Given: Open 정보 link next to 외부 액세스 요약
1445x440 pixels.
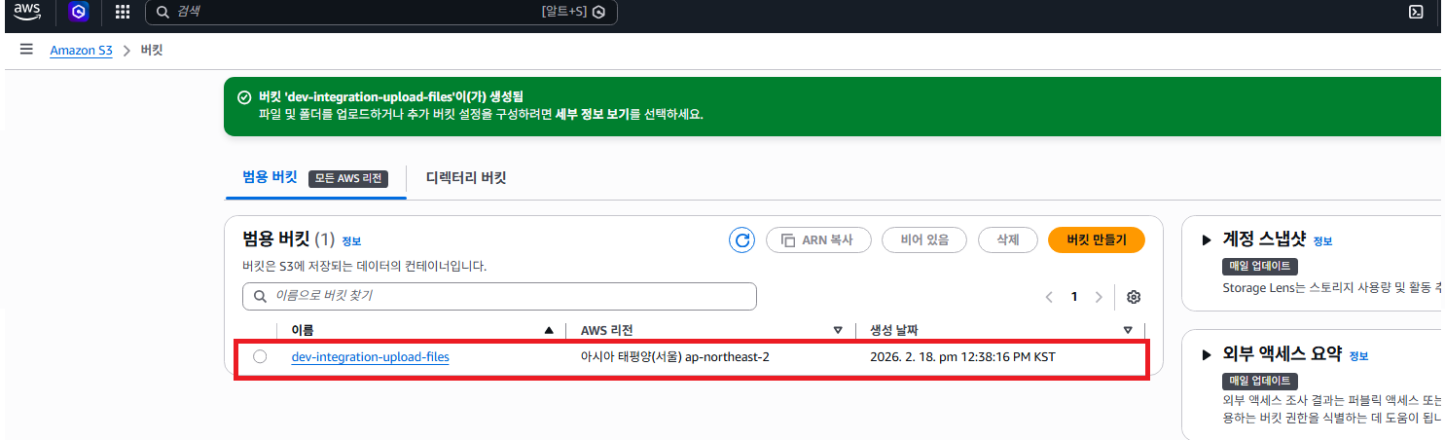Looking at the screenshot, I should click(x=1359, y=355).
